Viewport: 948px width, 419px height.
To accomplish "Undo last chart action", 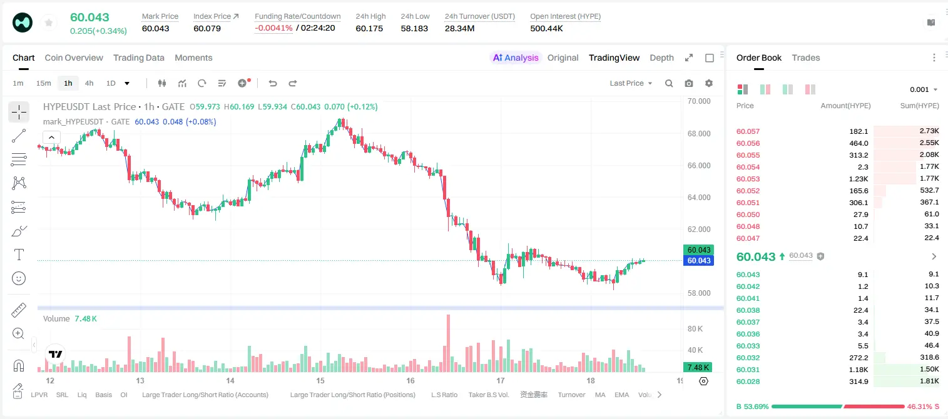I will coord(272,83).
